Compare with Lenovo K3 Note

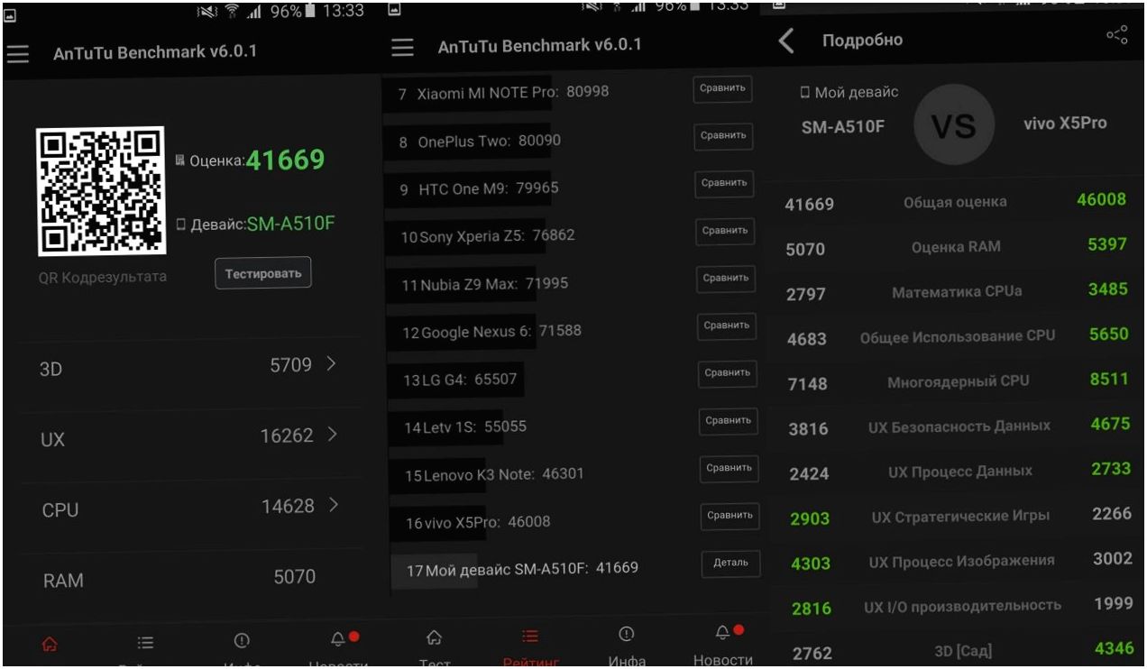(x=729, y=468)
